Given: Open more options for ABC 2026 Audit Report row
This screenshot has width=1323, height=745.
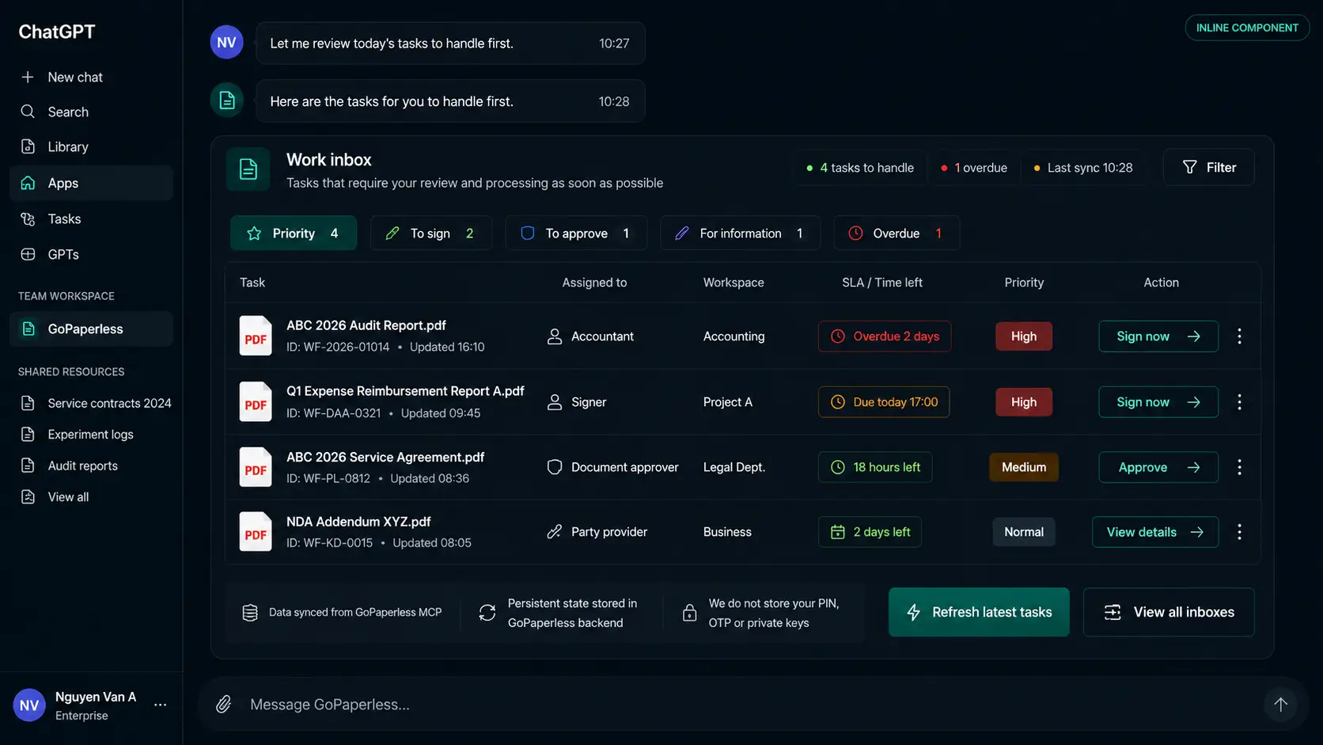Looking at the screenshot, I should (x=1239, y=336).
